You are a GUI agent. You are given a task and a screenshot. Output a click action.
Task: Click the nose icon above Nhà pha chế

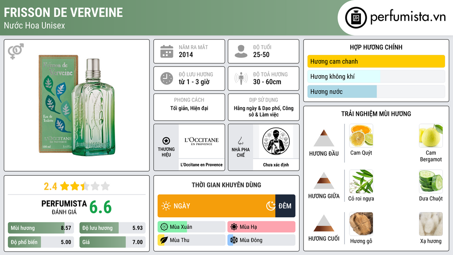(x=240, y=141)
